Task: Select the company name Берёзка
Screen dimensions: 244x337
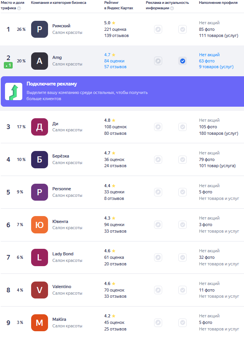Action: click(61, 156)
